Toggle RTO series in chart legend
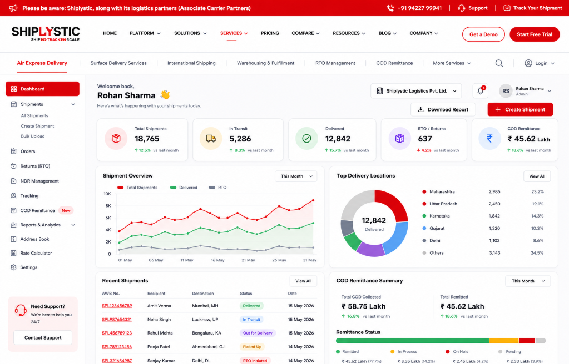 [217, 188]
